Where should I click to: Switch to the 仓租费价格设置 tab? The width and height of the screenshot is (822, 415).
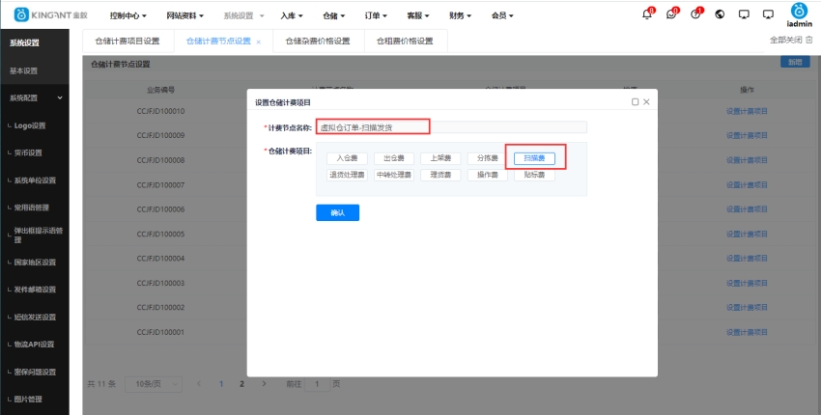point(405,41)
